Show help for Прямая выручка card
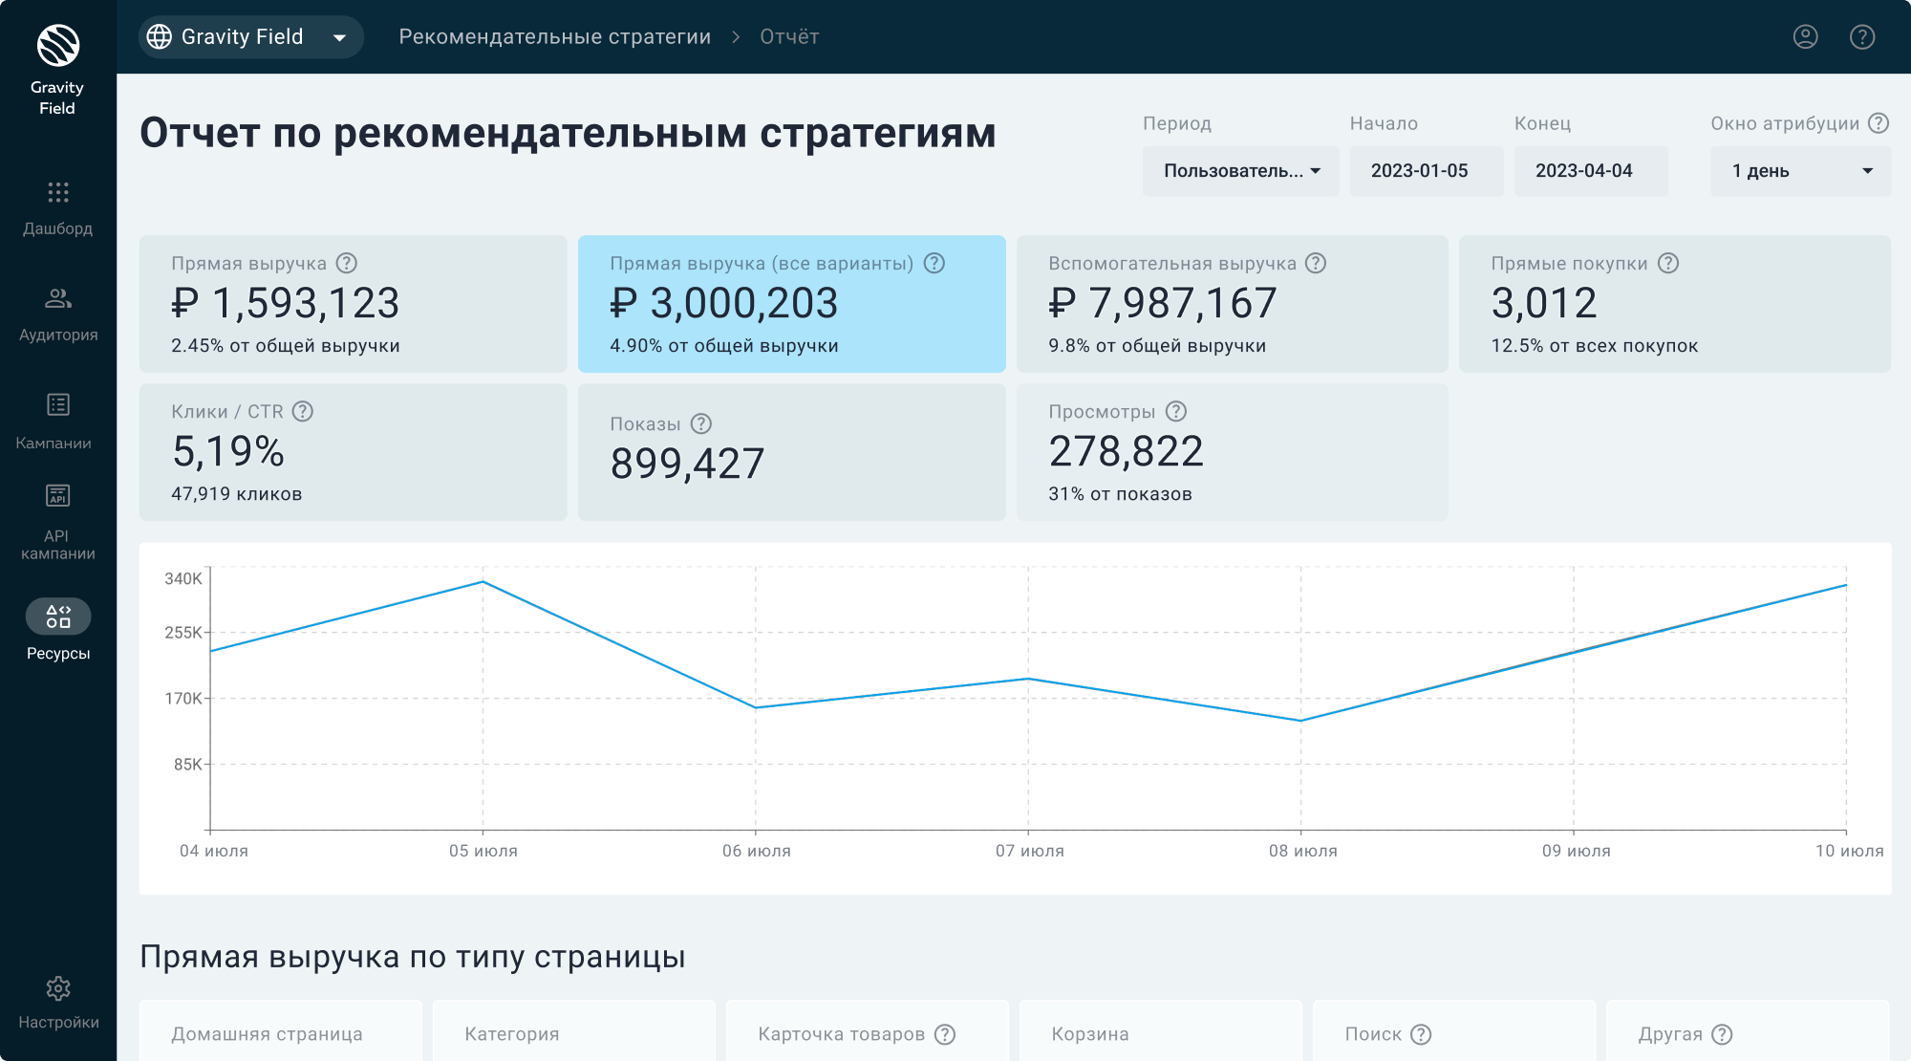This screenshot has width=1911, height=1061. coord(347,263)
